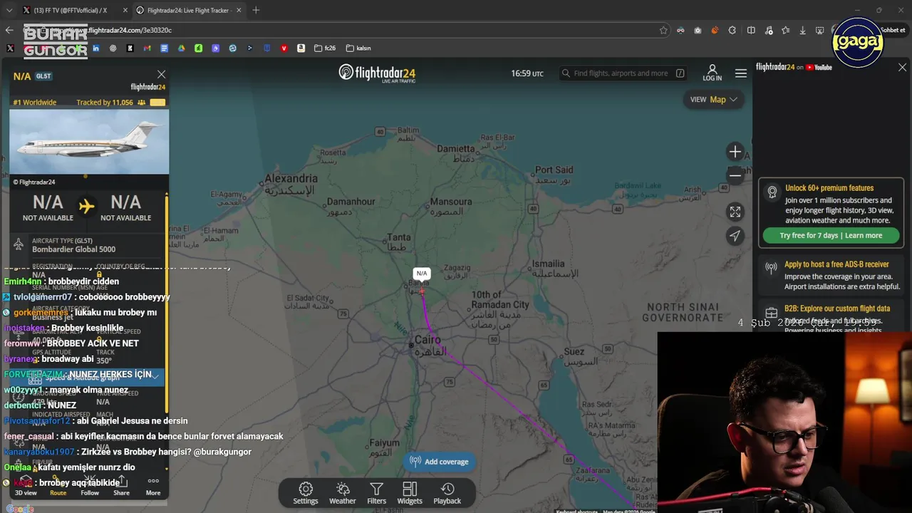Click #1 Worldwide ranking text
This screenshot has width=912, height=513.
click(35, 103)
